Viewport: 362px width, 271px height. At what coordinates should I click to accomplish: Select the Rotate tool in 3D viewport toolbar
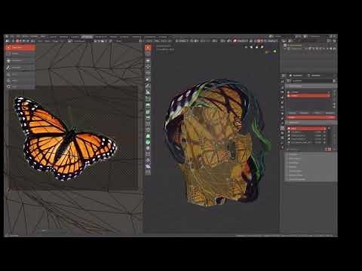pos(148,67)
